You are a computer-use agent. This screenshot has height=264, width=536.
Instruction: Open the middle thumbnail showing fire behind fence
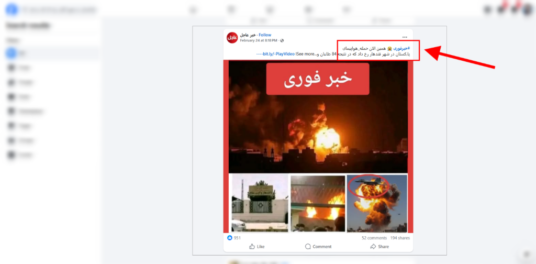[318, 203]
